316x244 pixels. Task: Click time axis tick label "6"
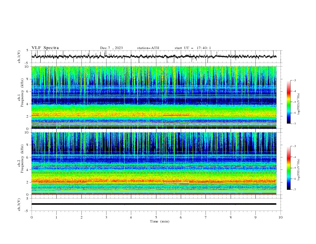[181, 217]
